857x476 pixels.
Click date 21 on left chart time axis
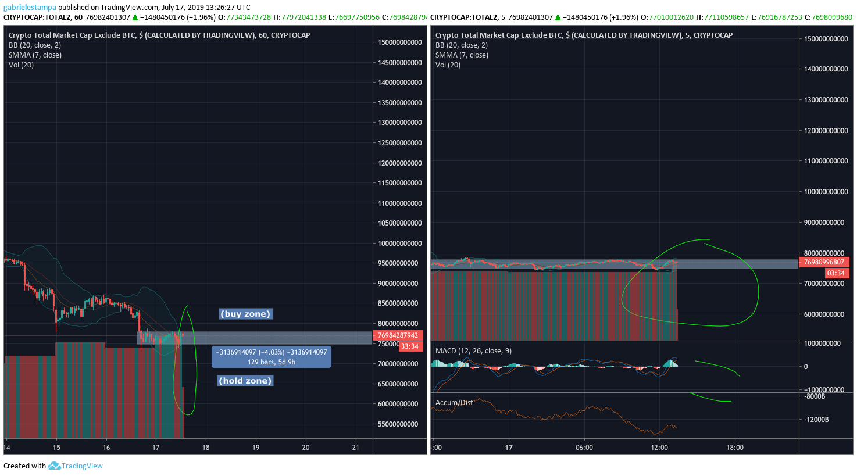[356, 448]
